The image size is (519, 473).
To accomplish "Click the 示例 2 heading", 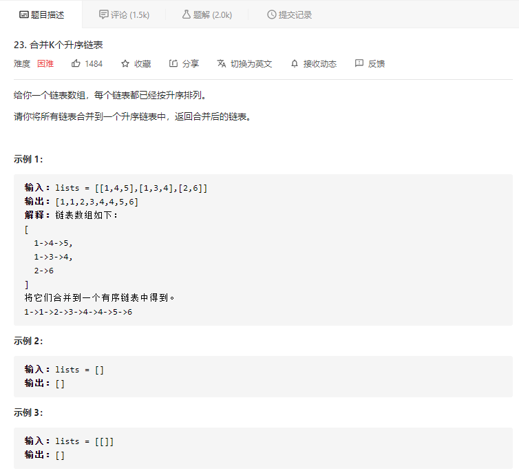I will (x=28, y=341).
